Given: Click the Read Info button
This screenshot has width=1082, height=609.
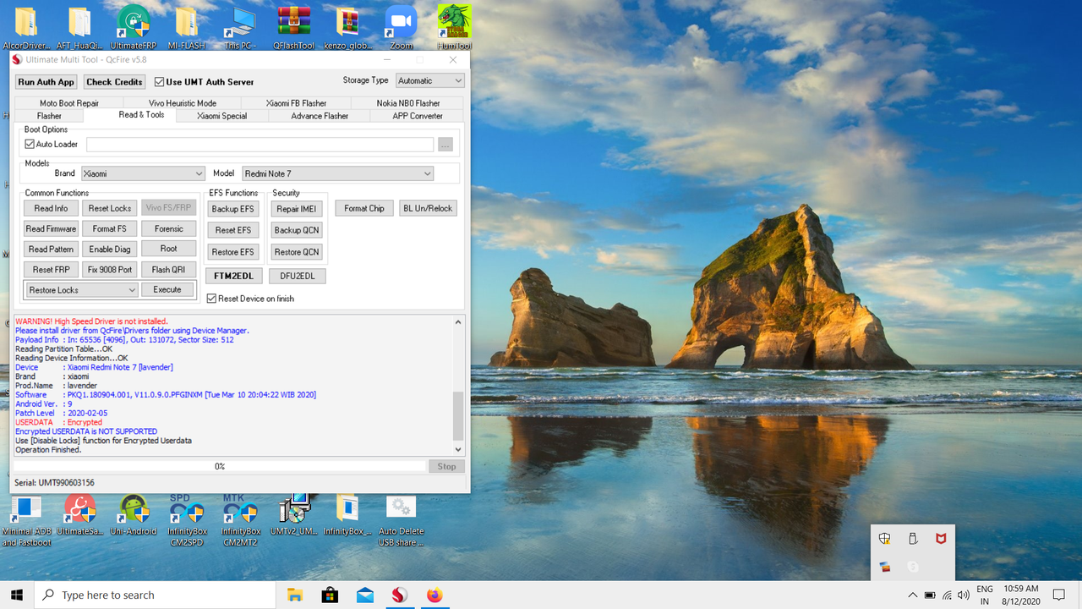Looking at the screenshot, I should click(51, 208).
